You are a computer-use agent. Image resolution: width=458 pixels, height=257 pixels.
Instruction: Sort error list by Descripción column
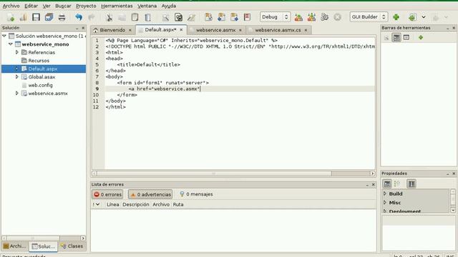coord(136,205)
